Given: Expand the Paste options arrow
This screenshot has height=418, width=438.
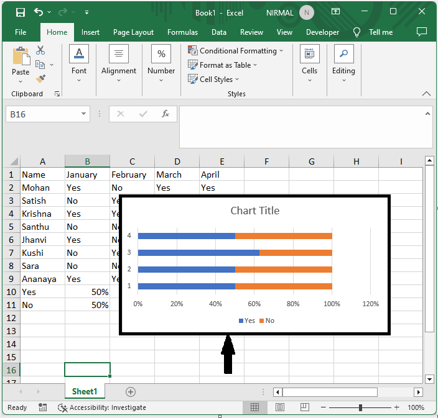Looking at the screenshot, I should tap(21, 81).
